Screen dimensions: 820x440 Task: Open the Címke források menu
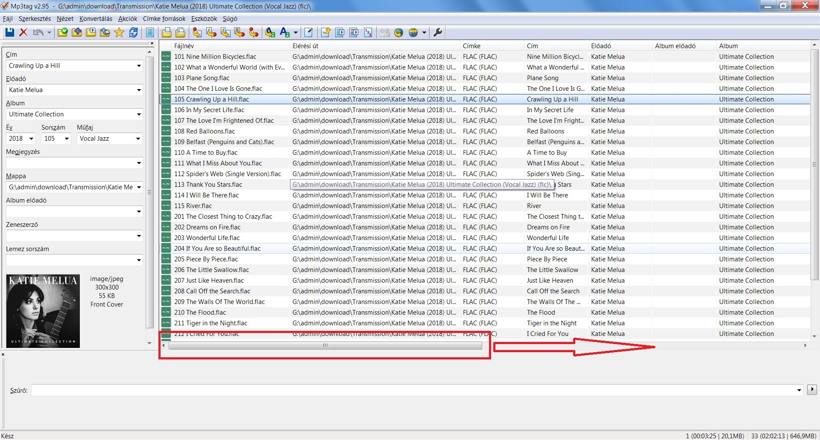164,19
